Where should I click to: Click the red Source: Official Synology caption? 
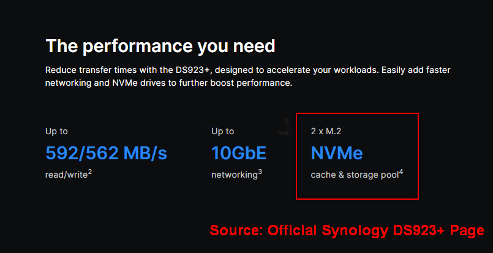[347, 230]
